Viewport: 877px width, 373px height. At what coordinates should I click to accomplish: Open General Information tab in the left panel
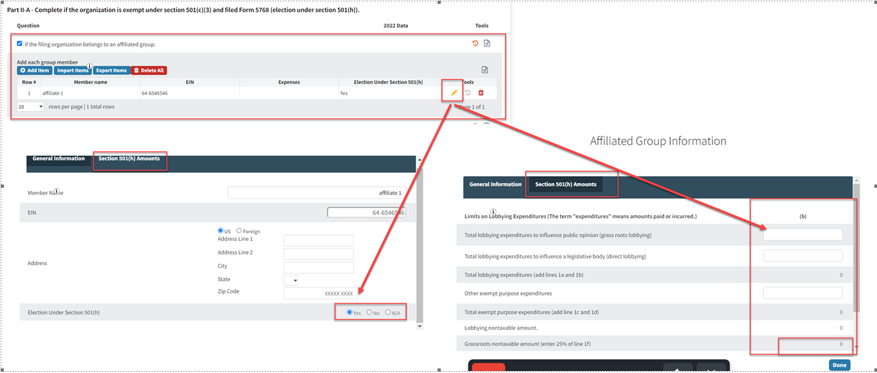click(58, 159)
